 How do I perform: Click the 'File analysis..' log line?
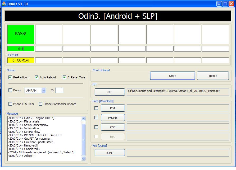coord(25,121)
